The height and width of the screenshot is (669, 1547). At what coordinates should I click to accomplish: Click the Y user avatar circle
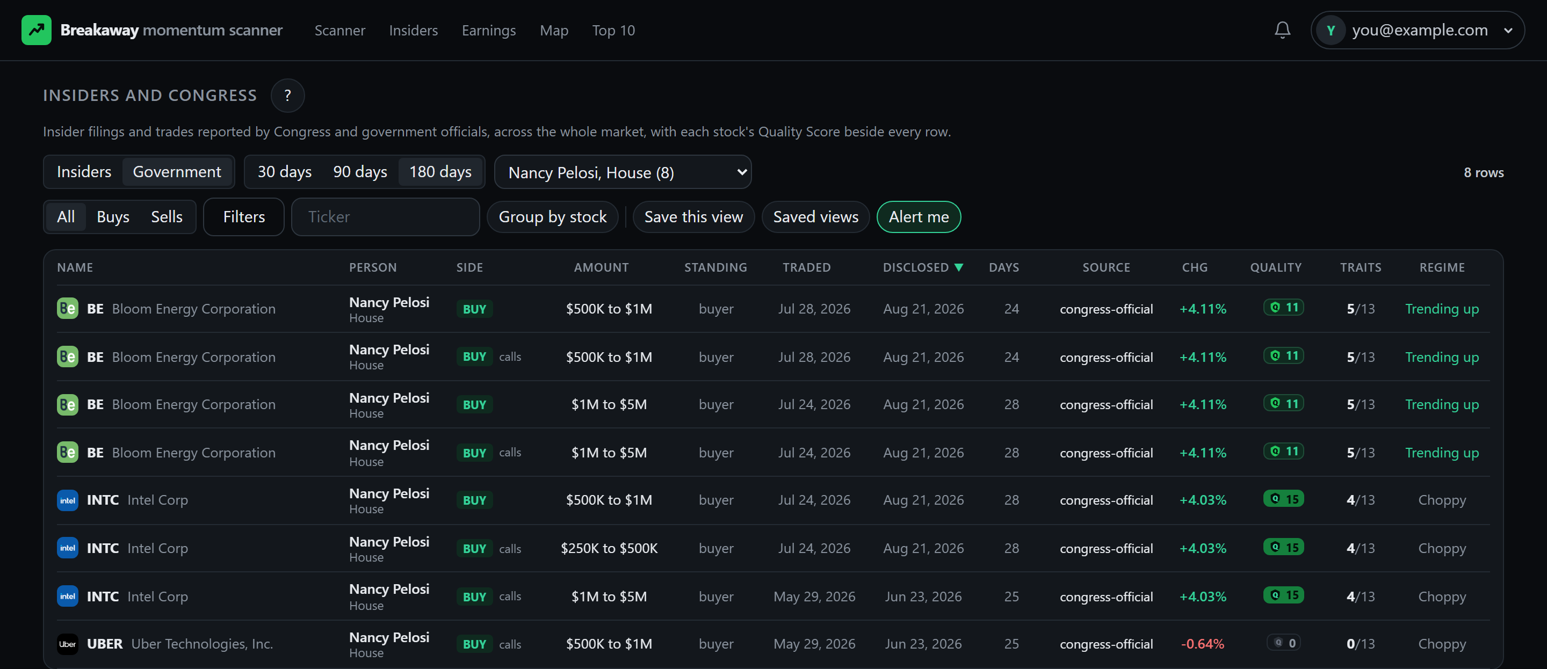[x=1331, y=30]
